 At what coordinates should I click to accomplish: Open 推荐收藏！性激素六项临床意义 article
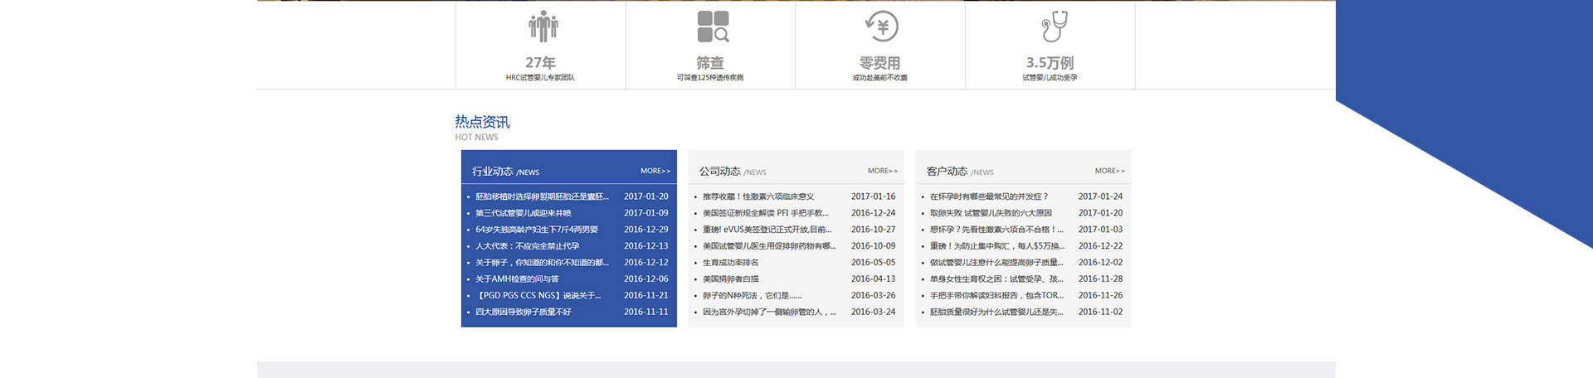[x=758, y=196]
